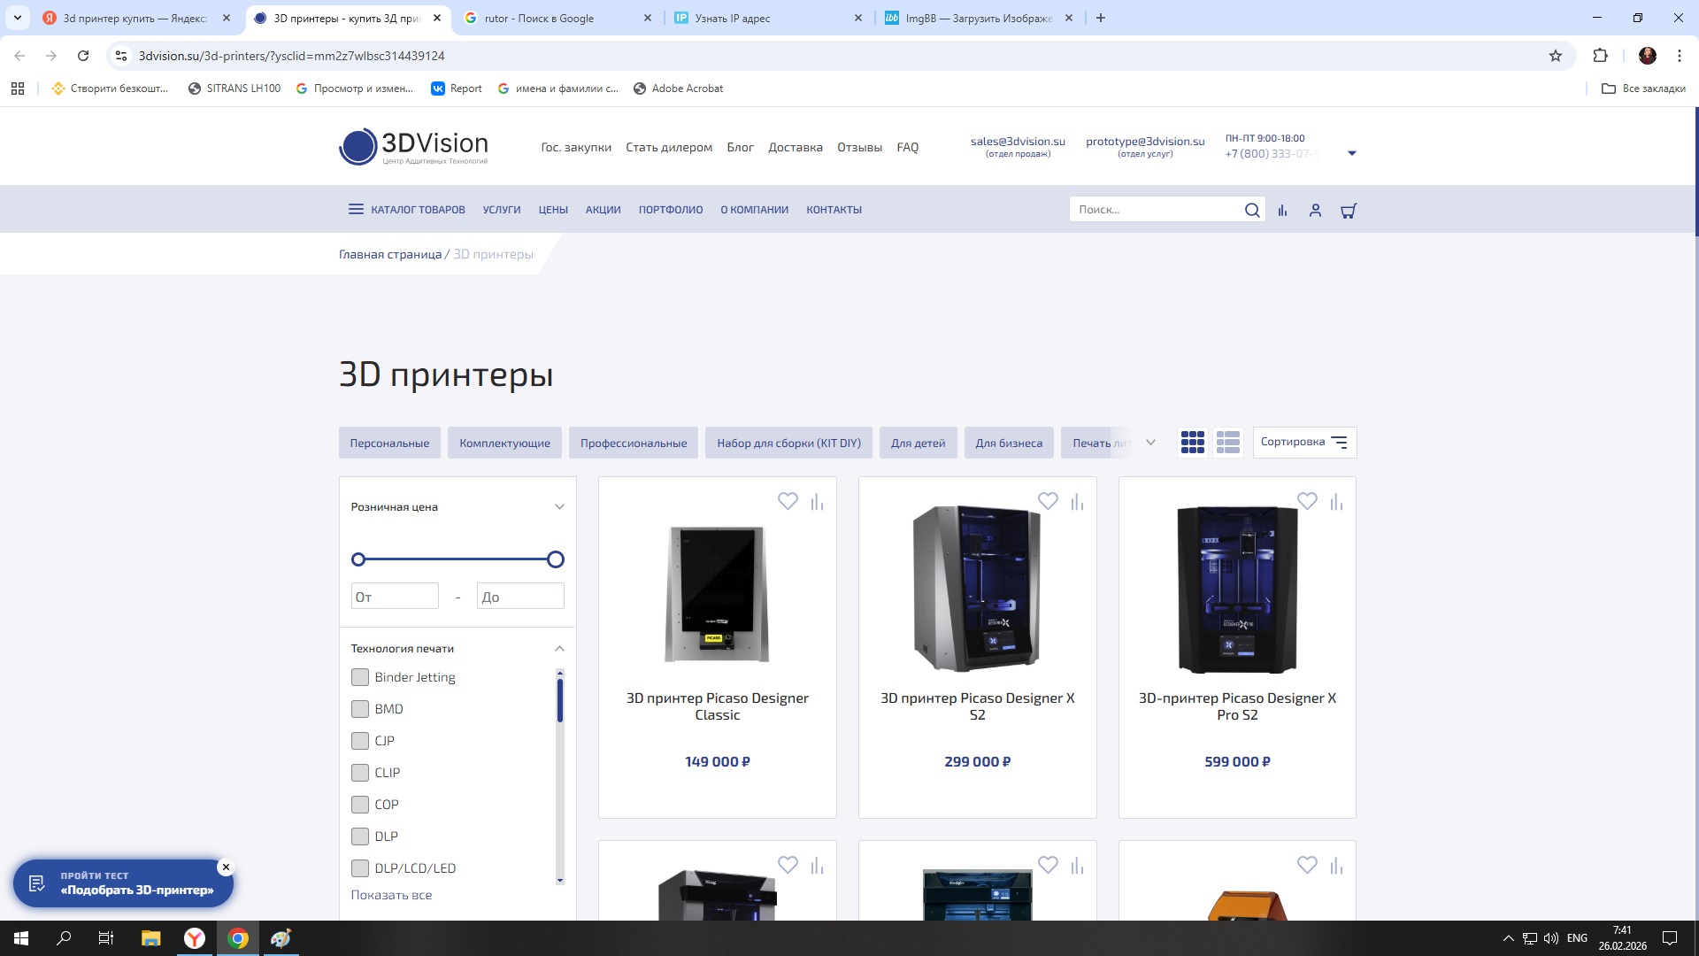Check the Binder Jetting checkbox
The image size is (1699, 956).
coord(360,677)
